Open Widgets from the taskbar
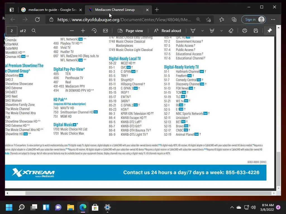Screen dimensions: 286x214 tap(46, 207)
